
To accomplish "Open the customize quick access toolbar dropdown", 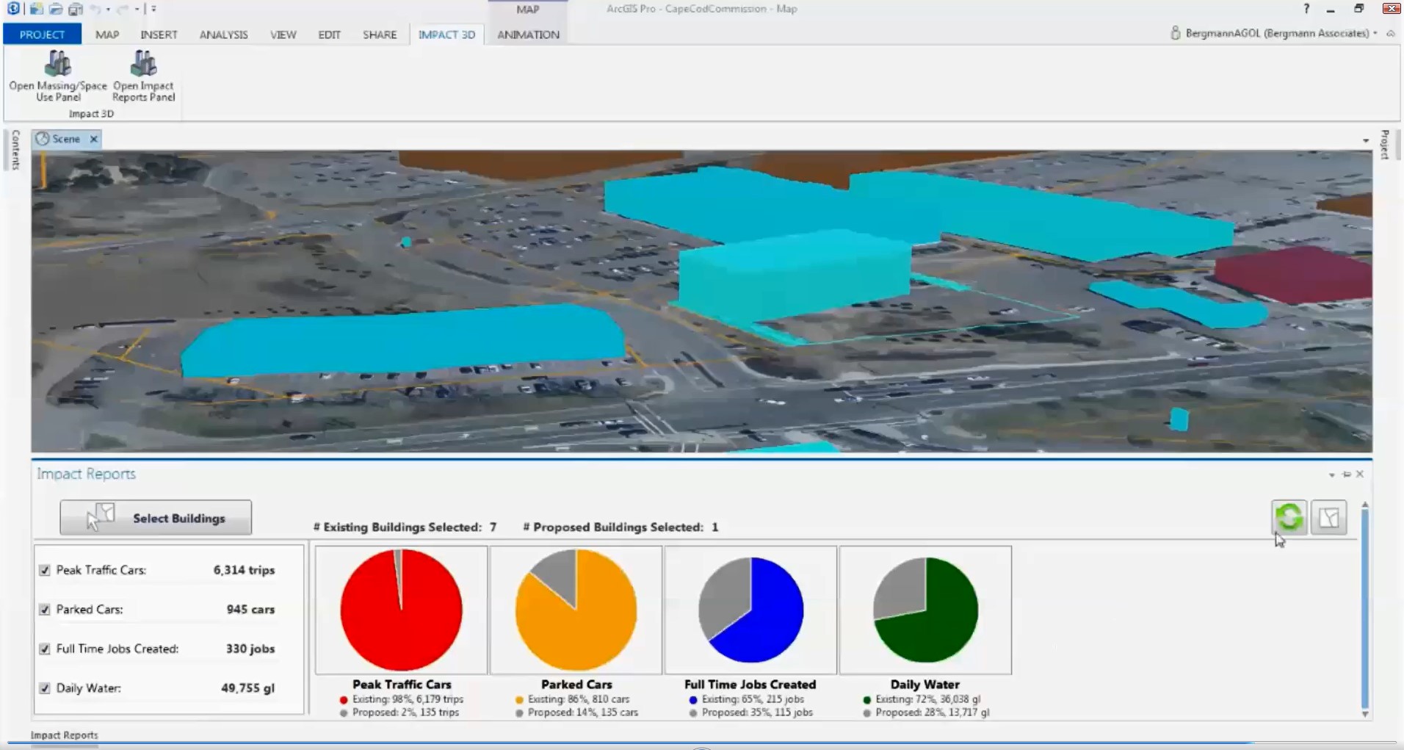I will (x=153, y=10).
